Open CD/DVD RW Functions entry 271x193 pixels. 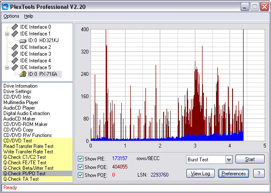(27, 135)
